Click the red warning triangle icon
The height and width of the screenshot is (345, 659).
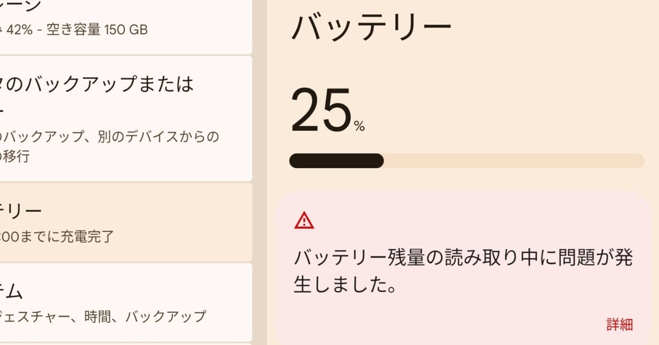pyautogui.click(x=304, y=221)
